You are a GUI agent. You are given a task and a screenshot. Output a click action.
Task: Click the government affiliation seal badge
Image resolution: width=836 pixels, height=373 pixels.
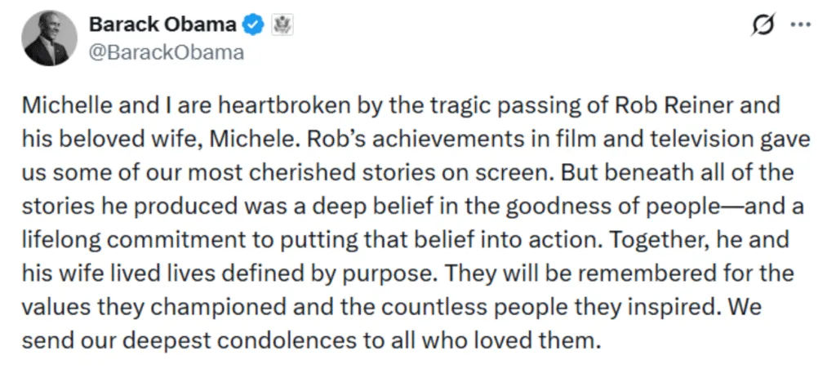(280, 25)
